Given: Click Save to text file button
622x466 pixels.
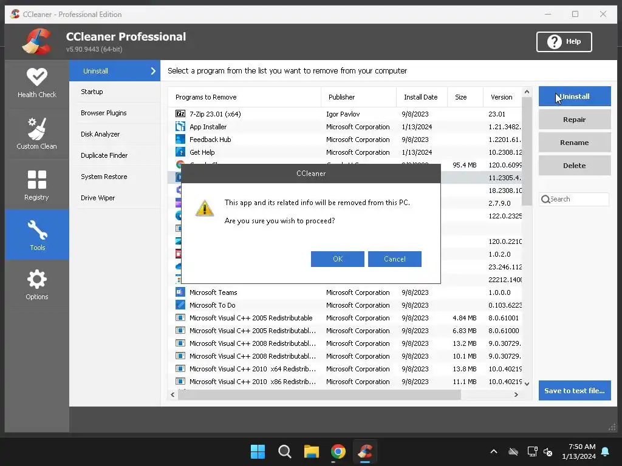Looking at the screenshot, I should [x=575, y=390].
